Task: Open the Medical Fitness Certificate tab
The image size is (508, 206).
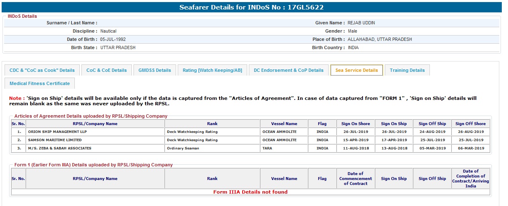Action: tap(40, 83)
